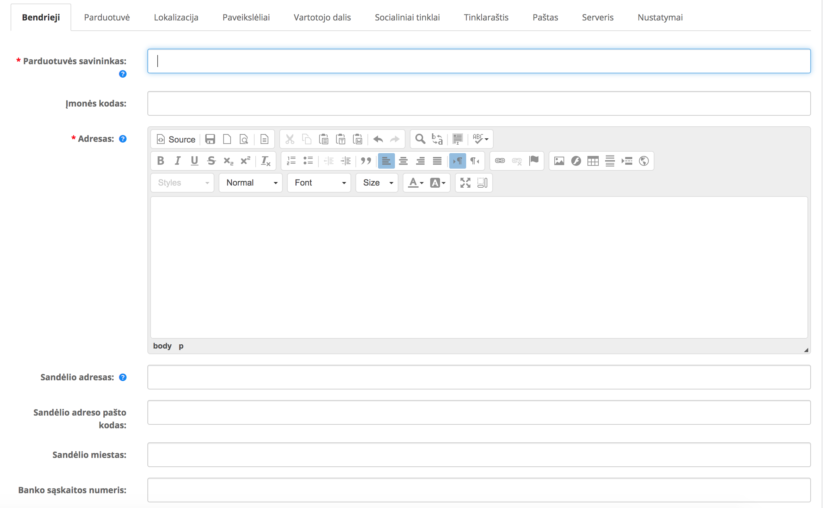
Task: Open the Font dropdown
Action: (319, 183)
